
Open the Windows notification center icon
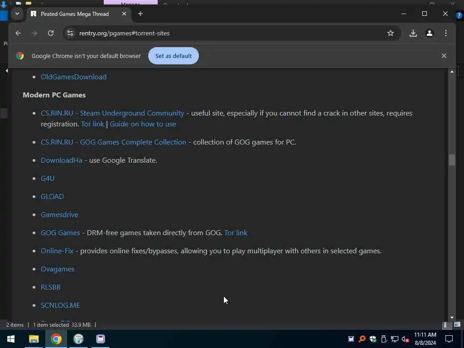(x=449, y=339)
